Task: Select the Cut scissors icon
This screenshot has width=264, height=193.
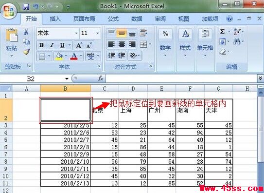Action: coord(26,32)
